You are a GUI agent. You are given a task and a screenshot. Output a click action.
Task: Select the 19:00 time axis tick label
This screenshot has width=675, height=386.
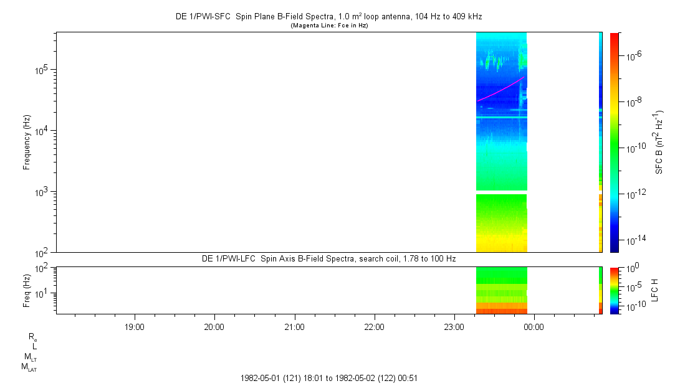click(x=135, y=326)
